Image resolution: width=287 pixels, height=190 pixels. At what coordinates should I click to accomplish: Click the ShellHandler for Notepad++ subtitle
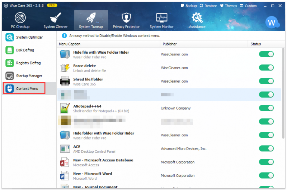coord(101,111)
